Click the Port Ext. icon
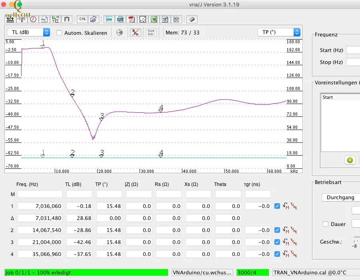 (x=151, y=32)
